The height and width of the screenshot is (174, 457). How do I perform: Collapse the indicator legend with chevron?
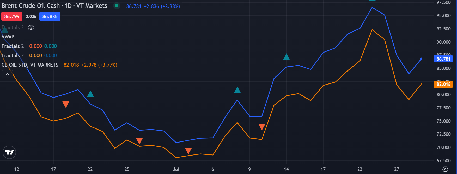7,74
